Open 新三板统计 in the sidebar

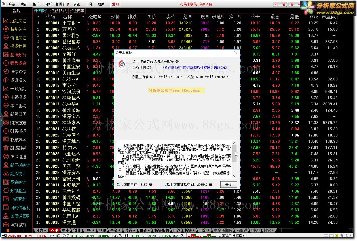point(17,165)
